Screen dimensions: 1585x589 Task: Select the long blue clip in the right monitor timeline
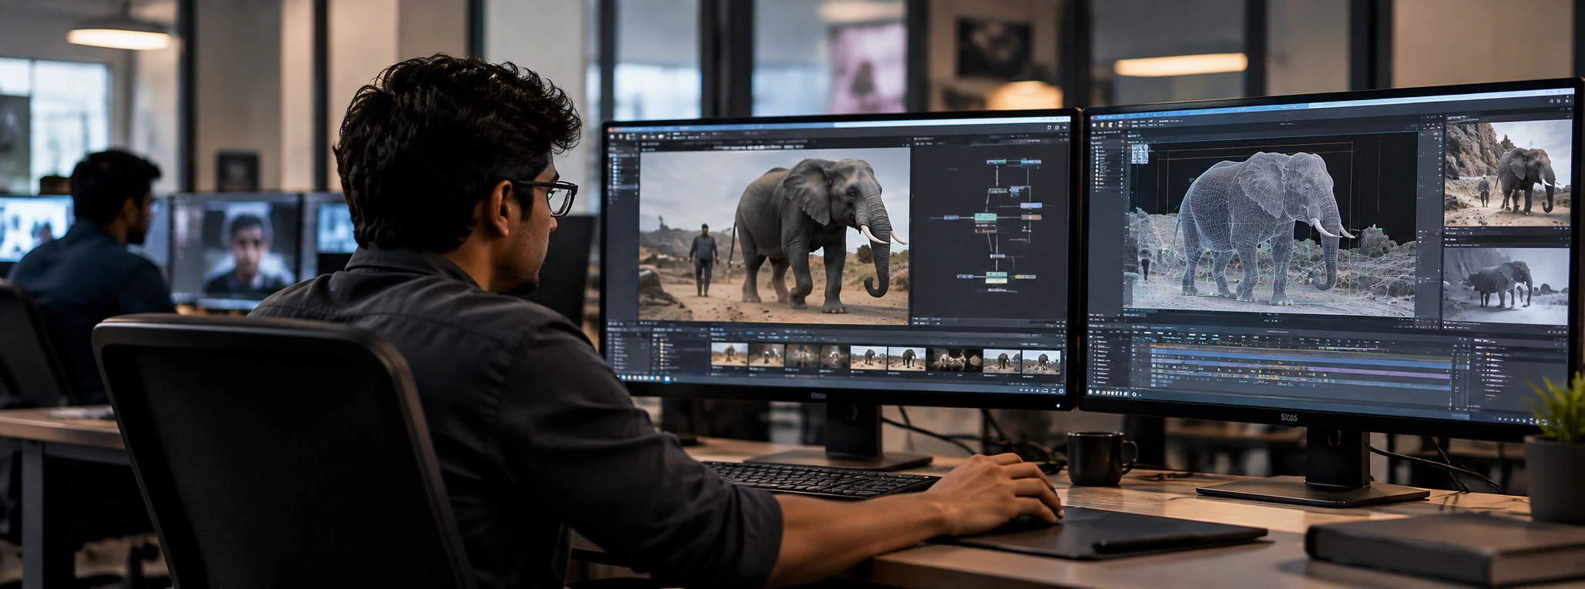pos(1302,358)
